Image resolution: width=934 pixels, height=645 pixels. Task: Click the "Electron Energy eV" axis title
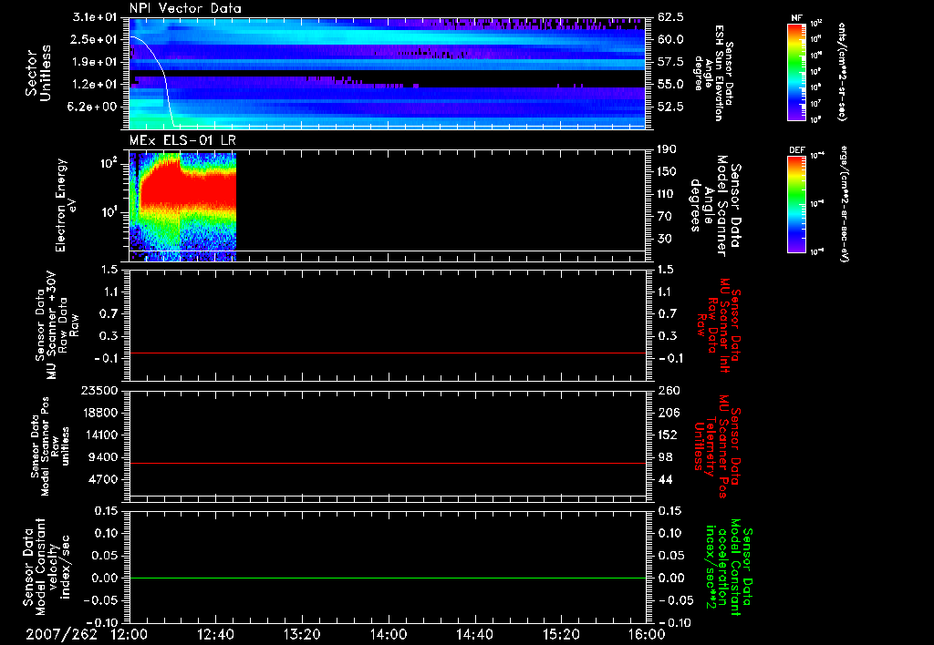tap(65, 205)
